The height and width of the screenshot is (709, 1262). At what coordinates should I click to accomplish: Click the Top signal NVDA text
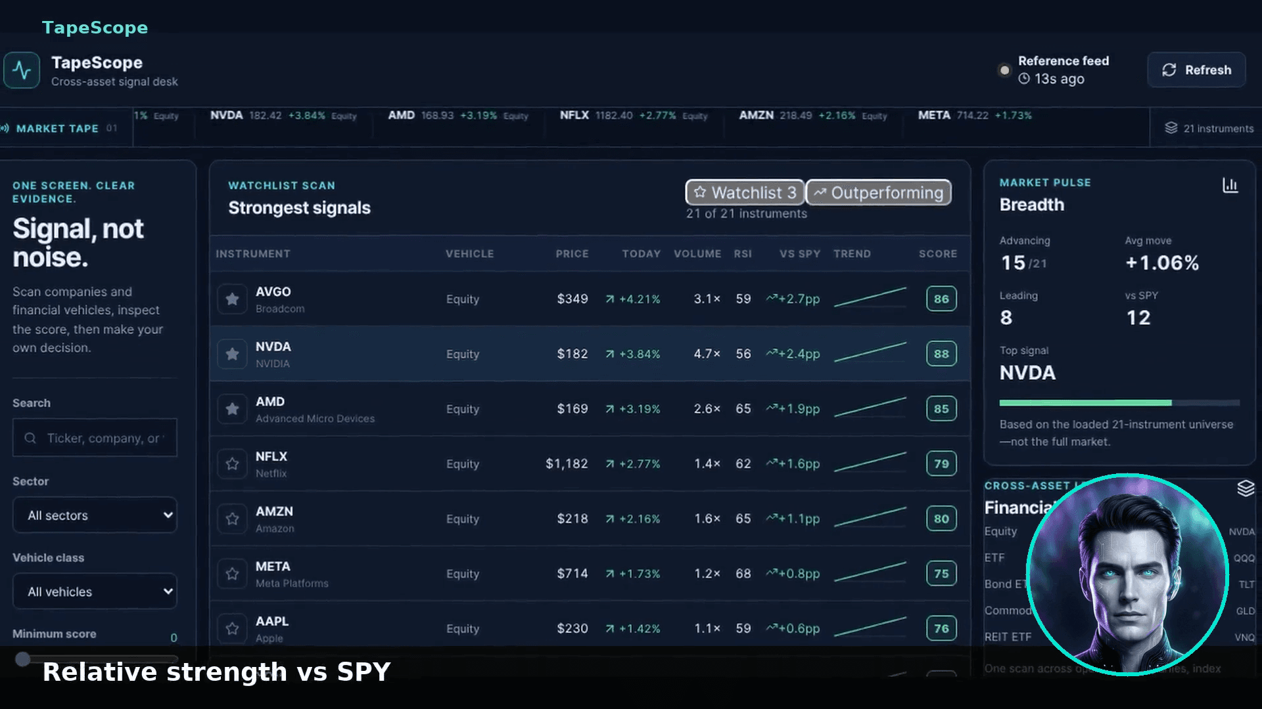point(1027,373)
